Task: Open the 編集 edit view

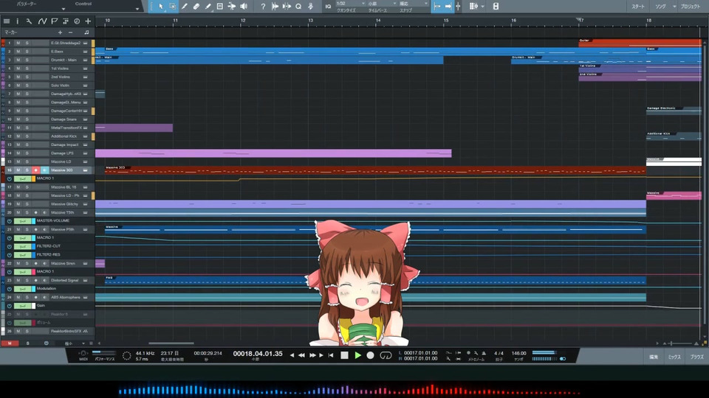Action: [x=654, y=357]
